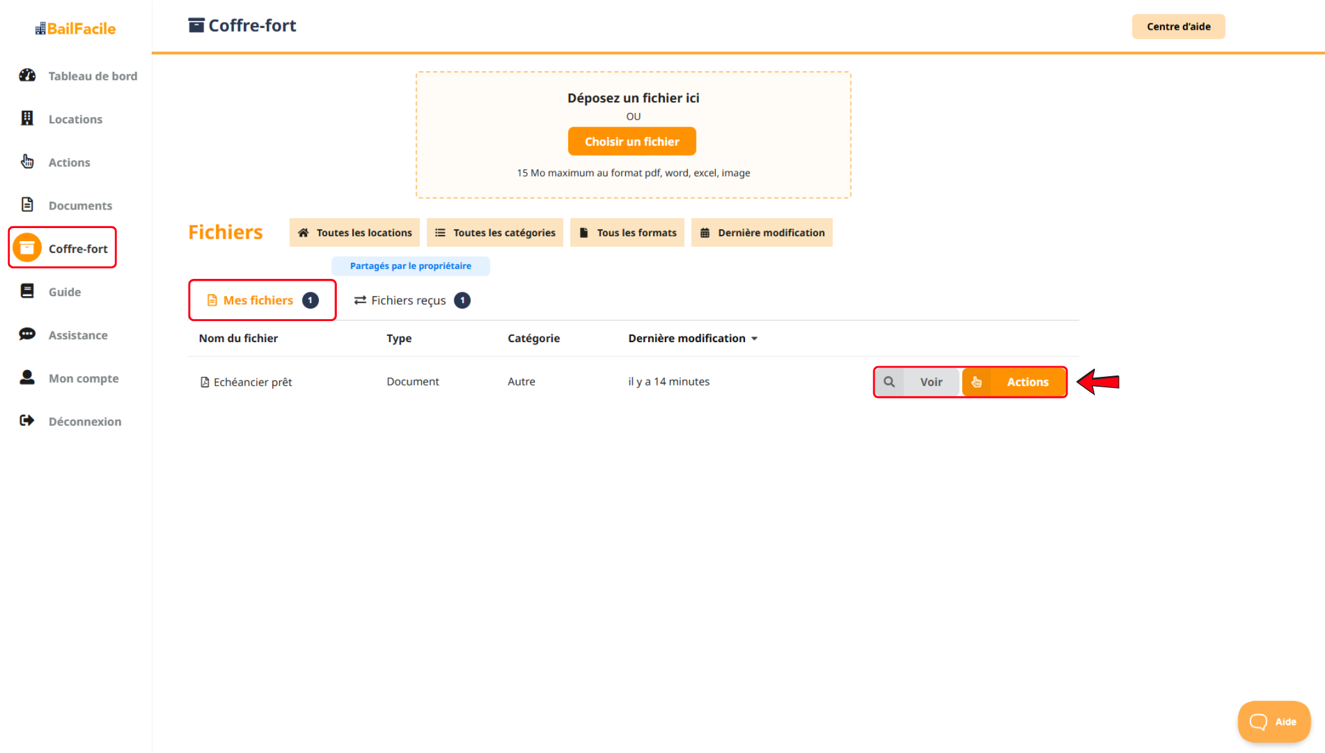
Task: Click the Choisir un fichier button
Action: 631,142
